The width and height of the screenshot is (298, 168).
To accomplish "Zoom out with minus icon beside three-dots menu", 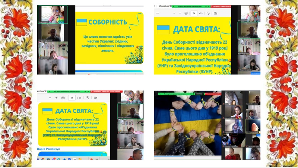I will (174, 13).
